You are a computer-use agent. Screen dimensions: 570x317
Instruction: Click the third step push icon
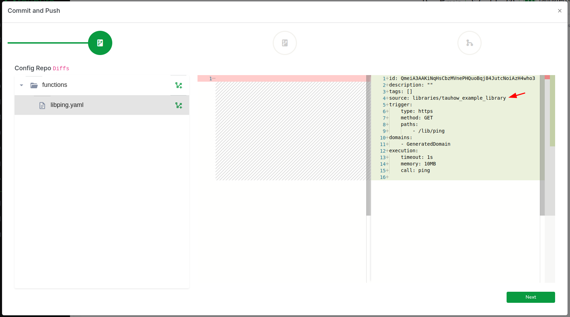pyautogui.click(x=470, y=43)
